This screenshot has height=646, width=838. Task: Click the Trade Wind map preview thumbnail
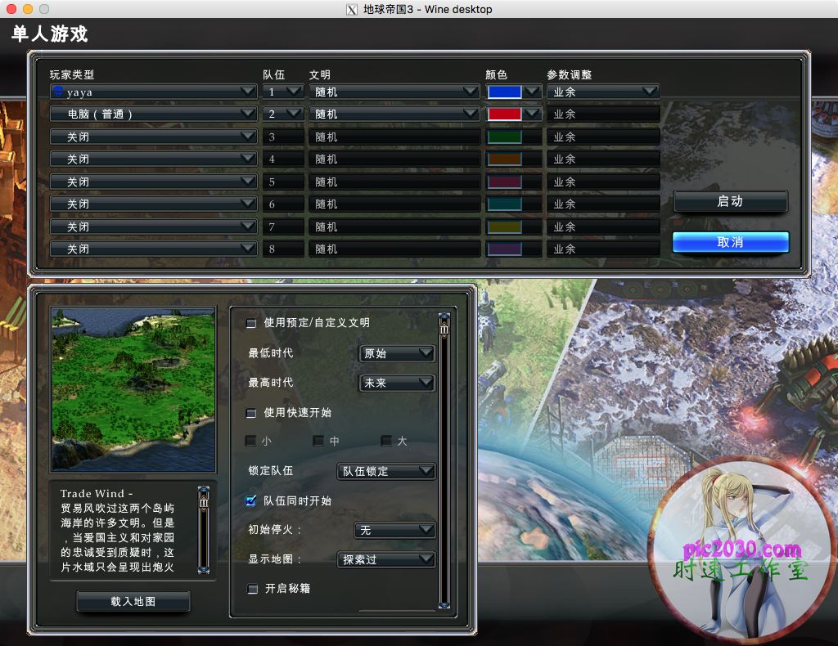tap(133, 389)
